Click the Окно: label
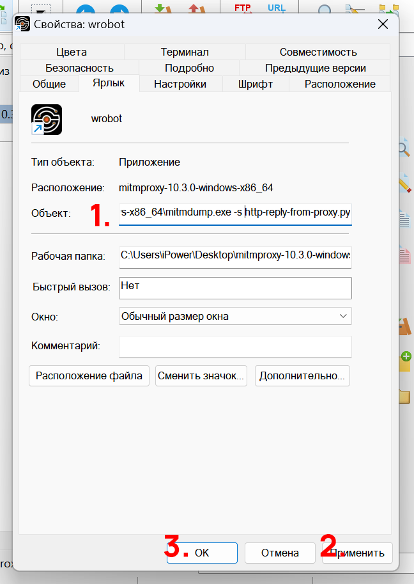414x584 pixels. [x=45, y=317]
